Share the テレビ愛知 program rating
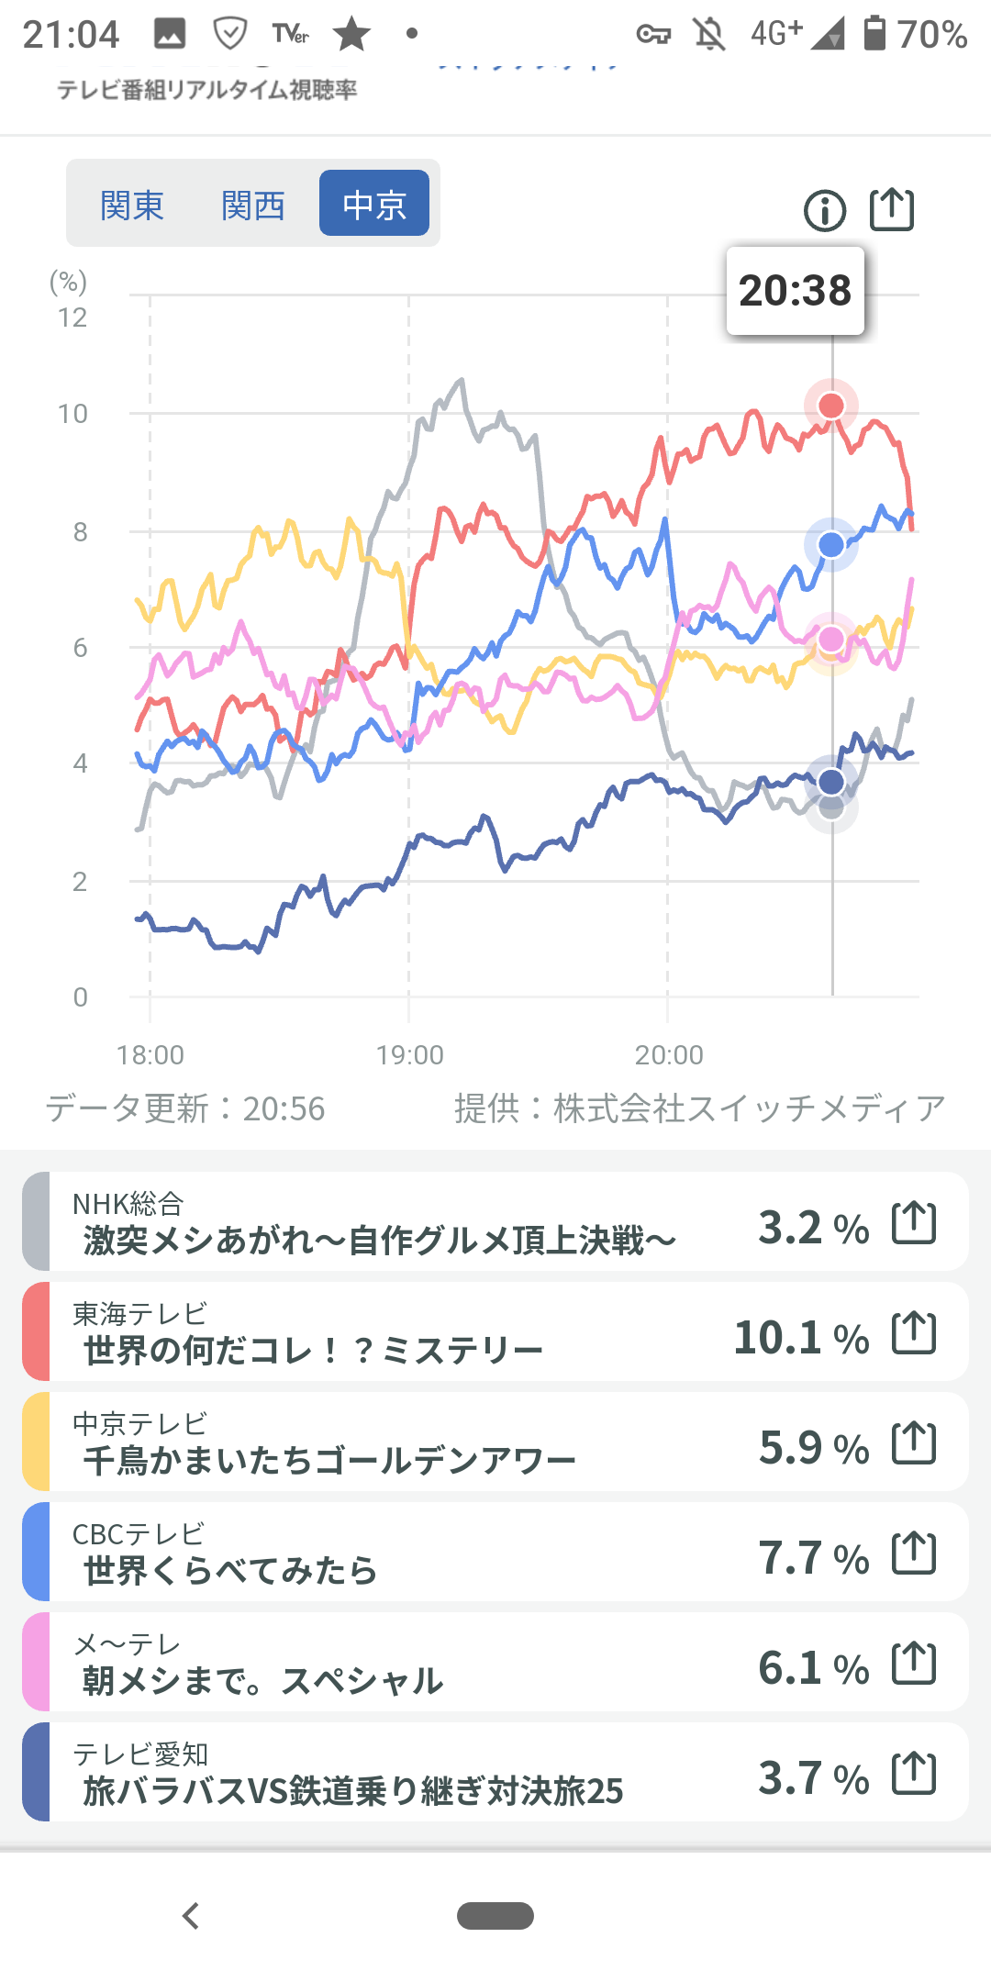991x1982 pixels. pos(914,1774)
